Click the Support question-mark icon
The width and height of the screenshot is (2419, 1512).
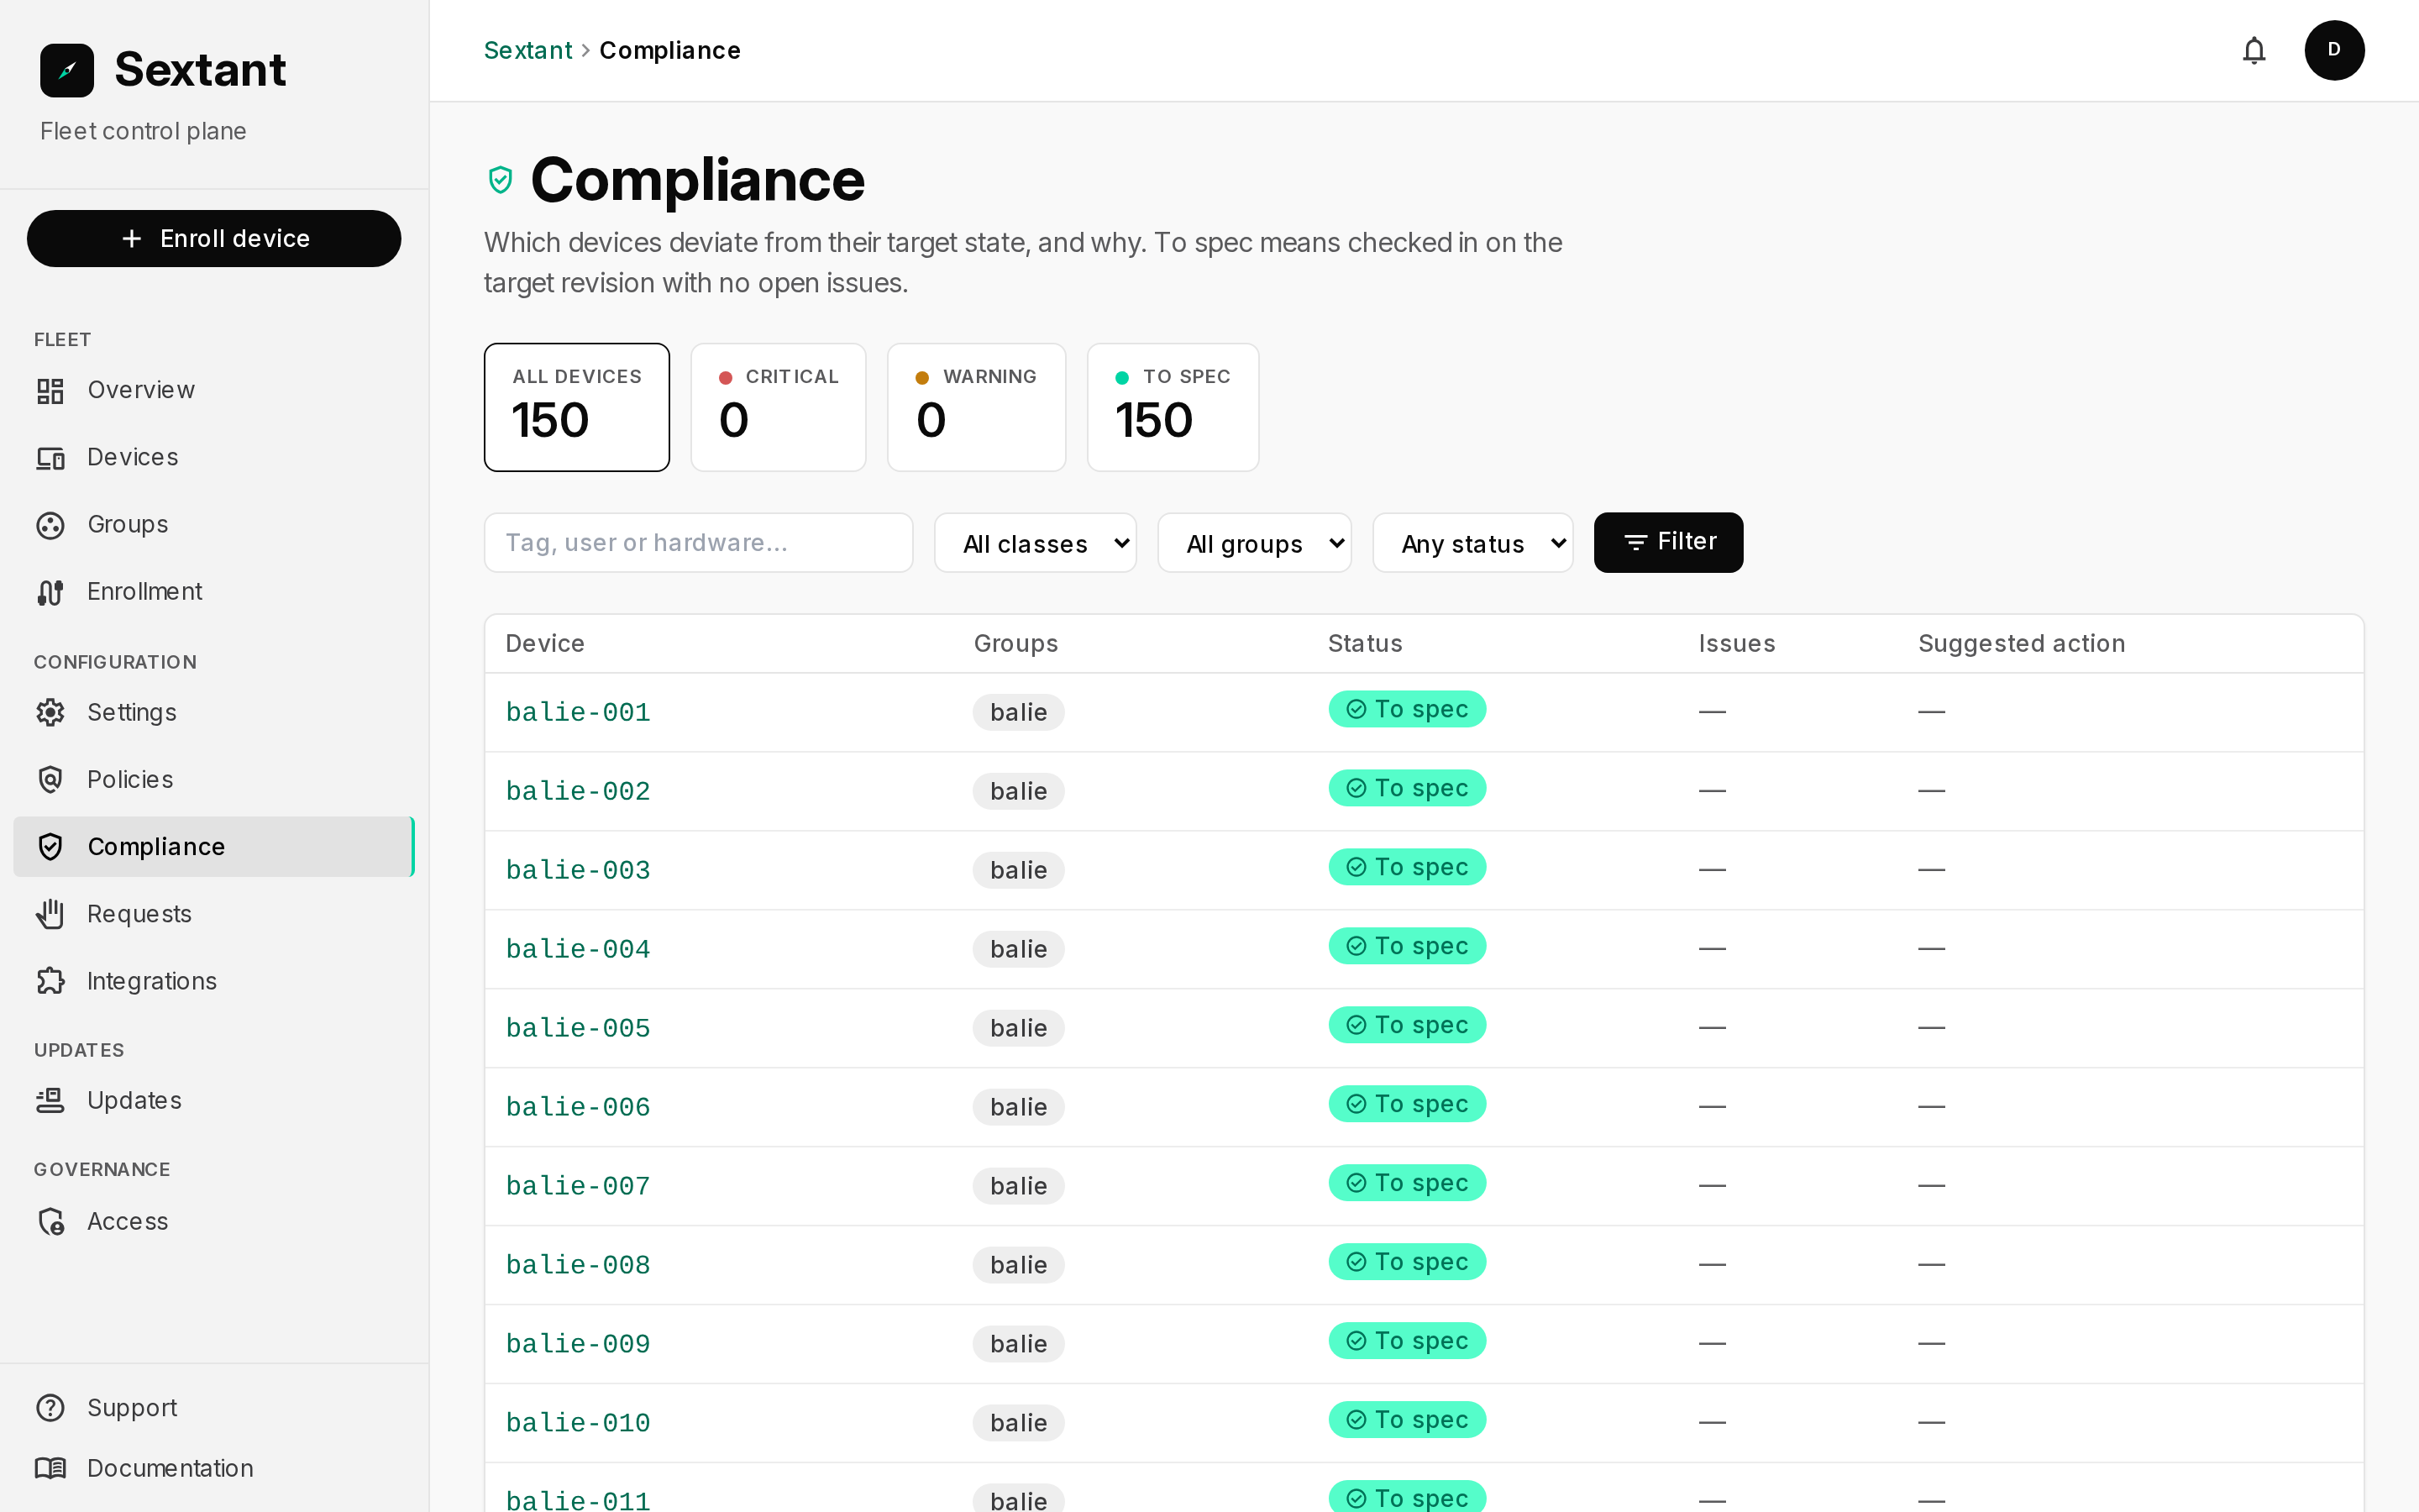[x=50, y=1407]
